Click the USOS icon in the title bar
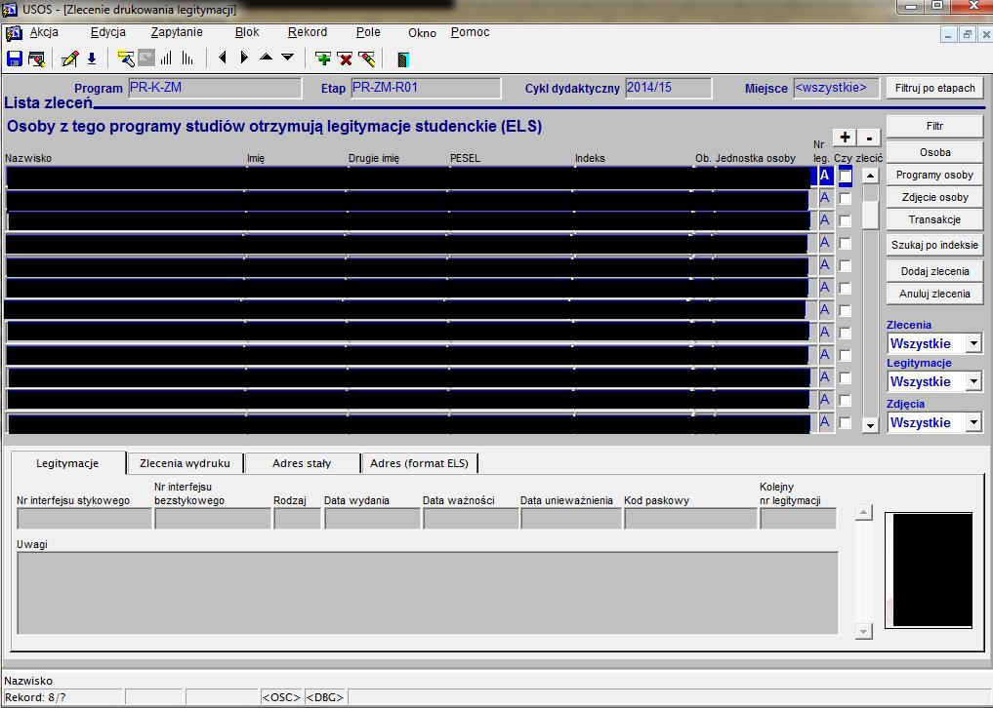Image resolution: width=993 pixels, height=708 pixels. point(10,9)
